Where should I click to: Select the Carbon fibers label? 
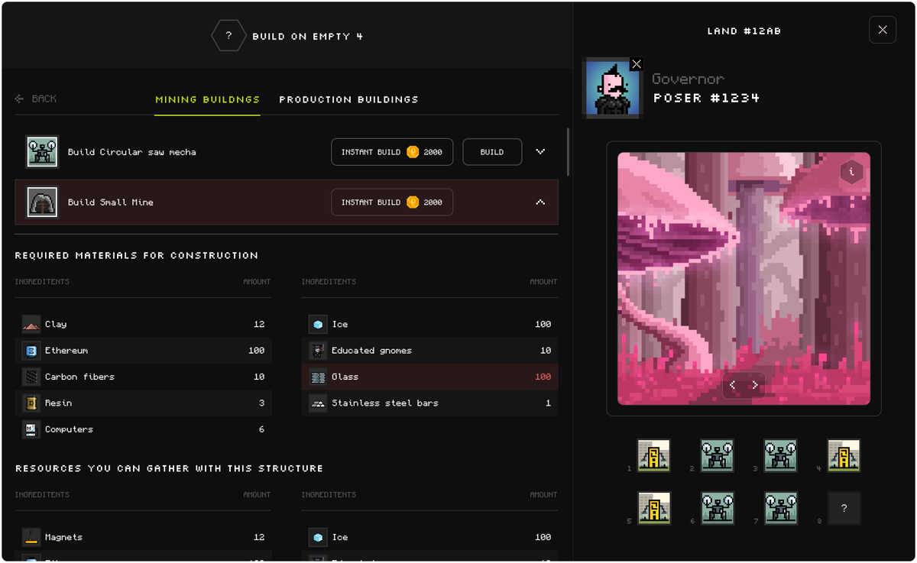(x=81, y=377)
